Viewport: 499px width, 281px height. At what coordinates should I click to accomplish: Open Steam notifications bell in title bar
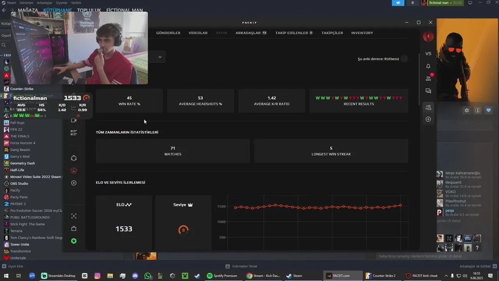[x=413, y=3]
